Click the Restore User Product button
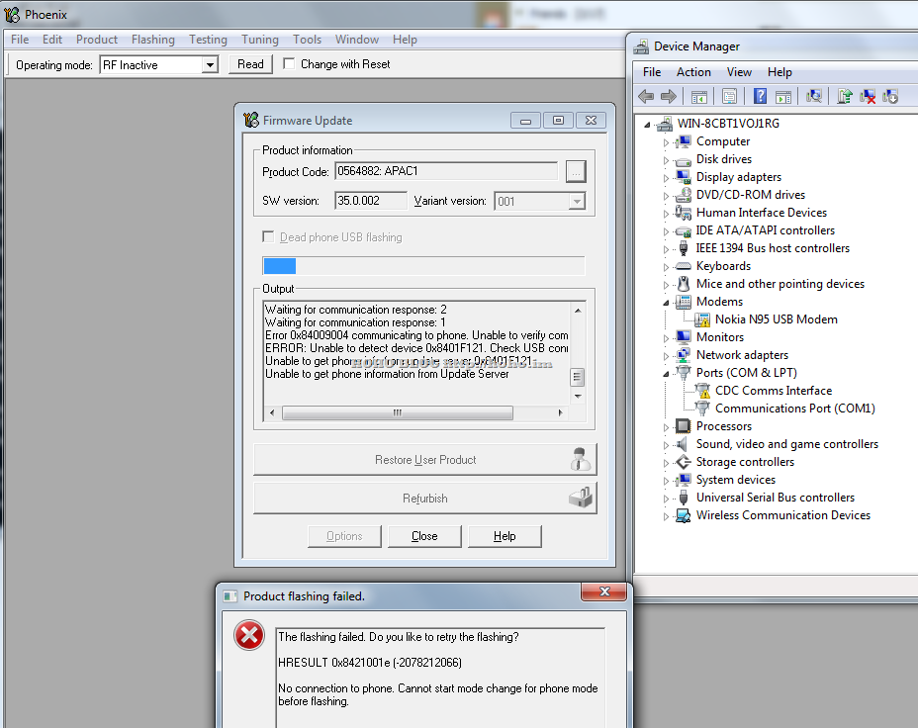The height and width of the screenshot is (728, 918). click(425, 459)
